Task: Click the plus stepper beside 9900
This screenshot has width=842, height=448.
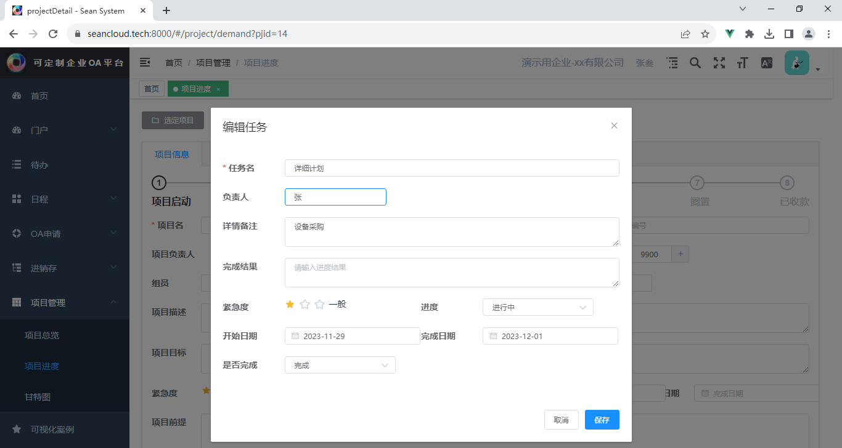Action: click(x=681, y=254)
